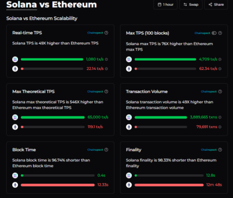
Task: Click info icon next to 22.14 tx/s
Action: pyautogui.click(x=107, y=69)
